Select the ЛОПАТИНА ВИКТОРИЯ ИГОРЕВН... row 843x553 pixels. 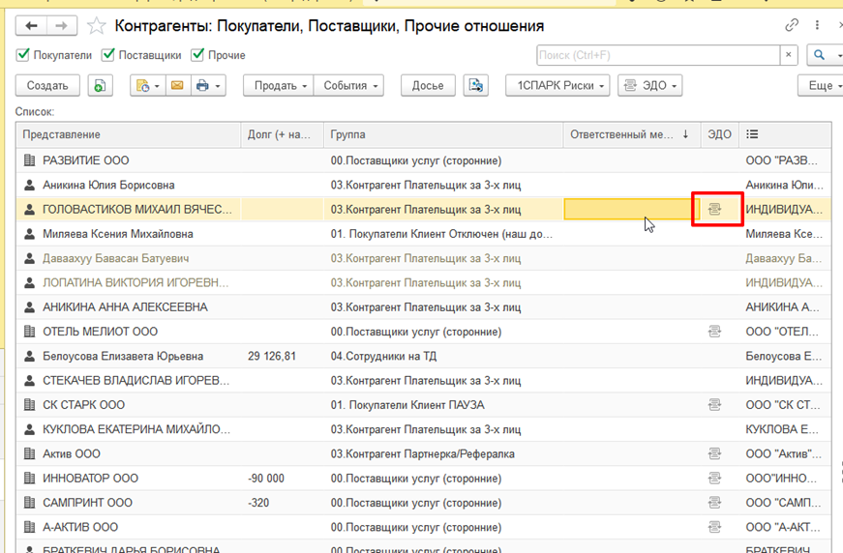click(x=424, y=282)
